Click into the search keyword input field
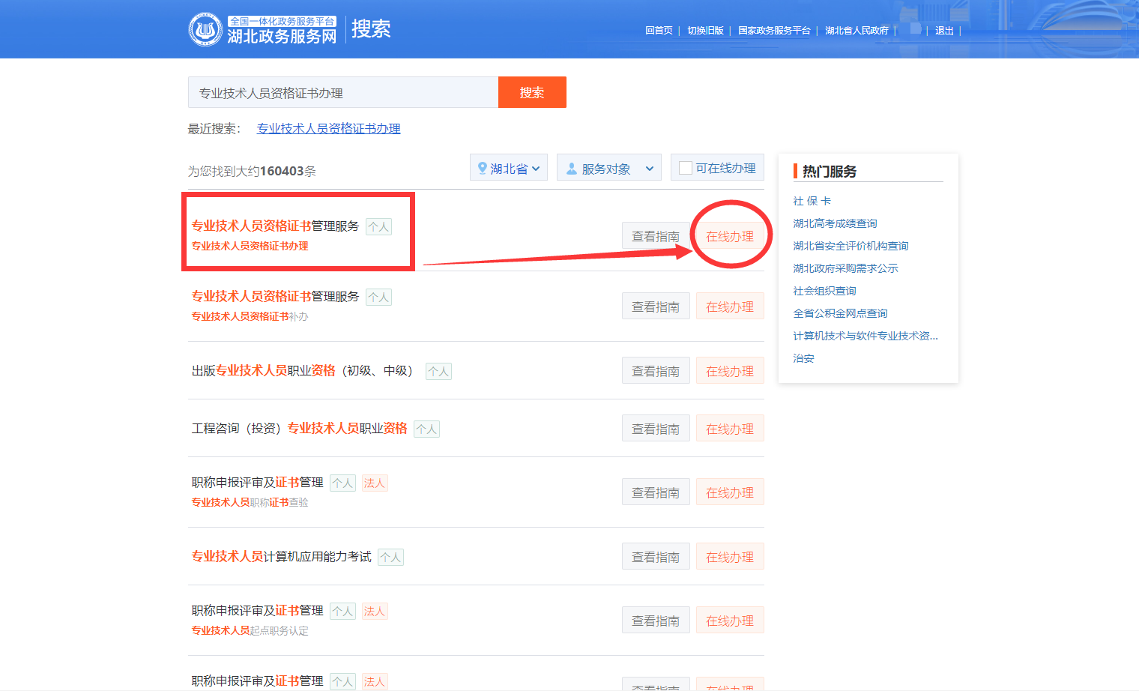 point(342,93)
